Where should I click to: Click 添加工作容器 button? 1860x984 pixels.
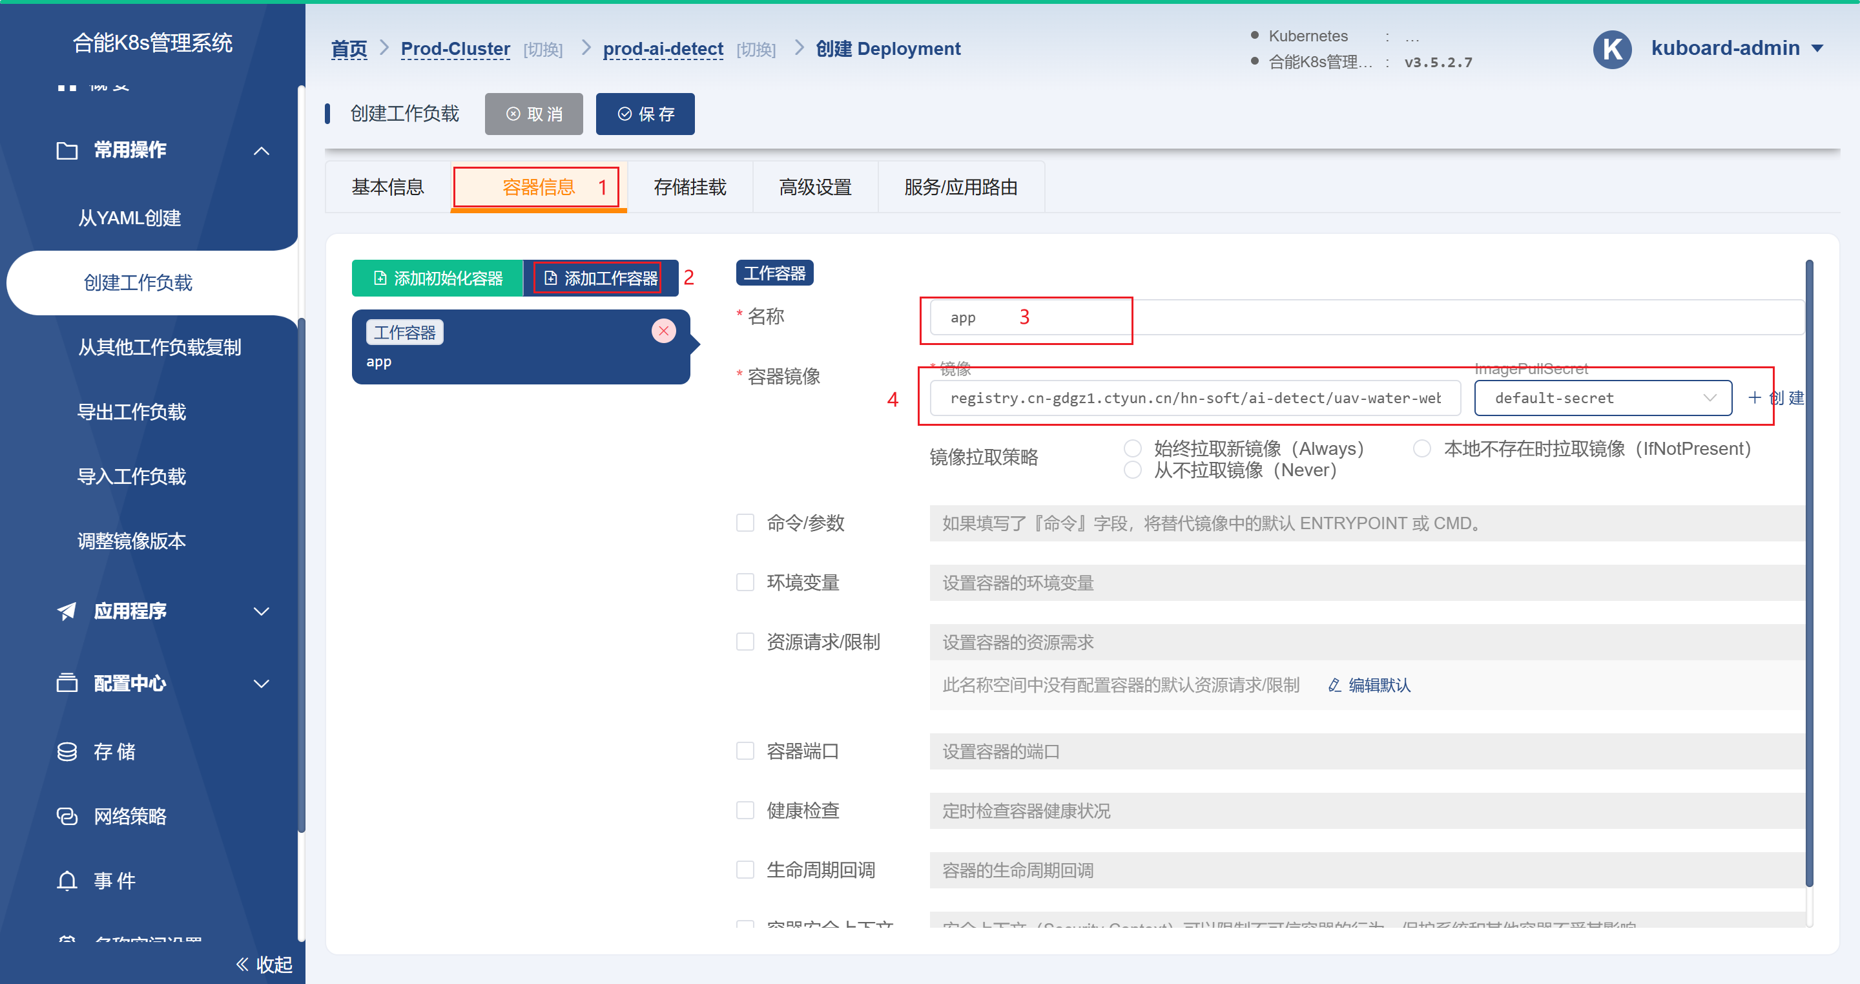tap(601, 278)
